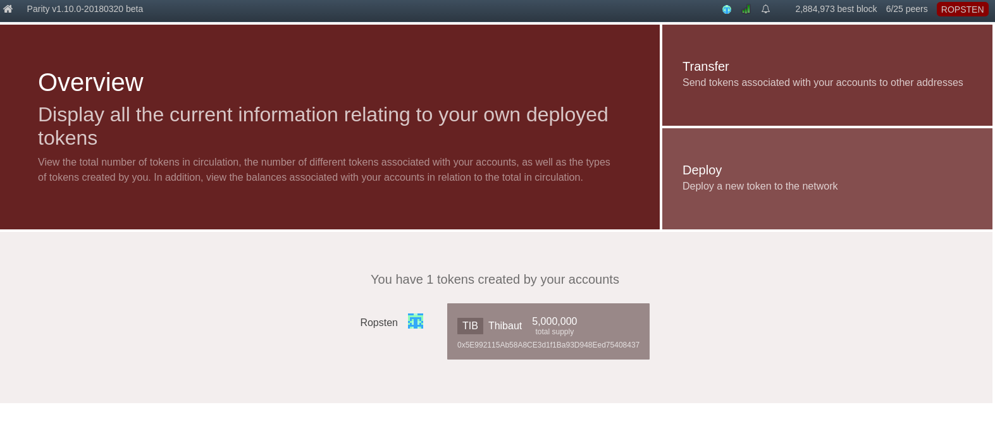Go to the Parity home icon
This screenshot has height=424, width=995.
(x=8, y=9)
